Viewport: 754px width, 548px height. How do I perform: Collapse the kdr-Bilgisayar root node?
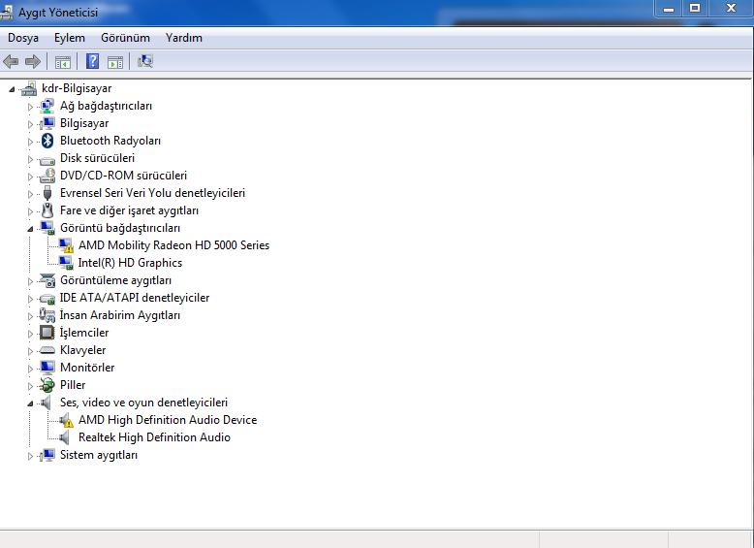tap(12, 89)
